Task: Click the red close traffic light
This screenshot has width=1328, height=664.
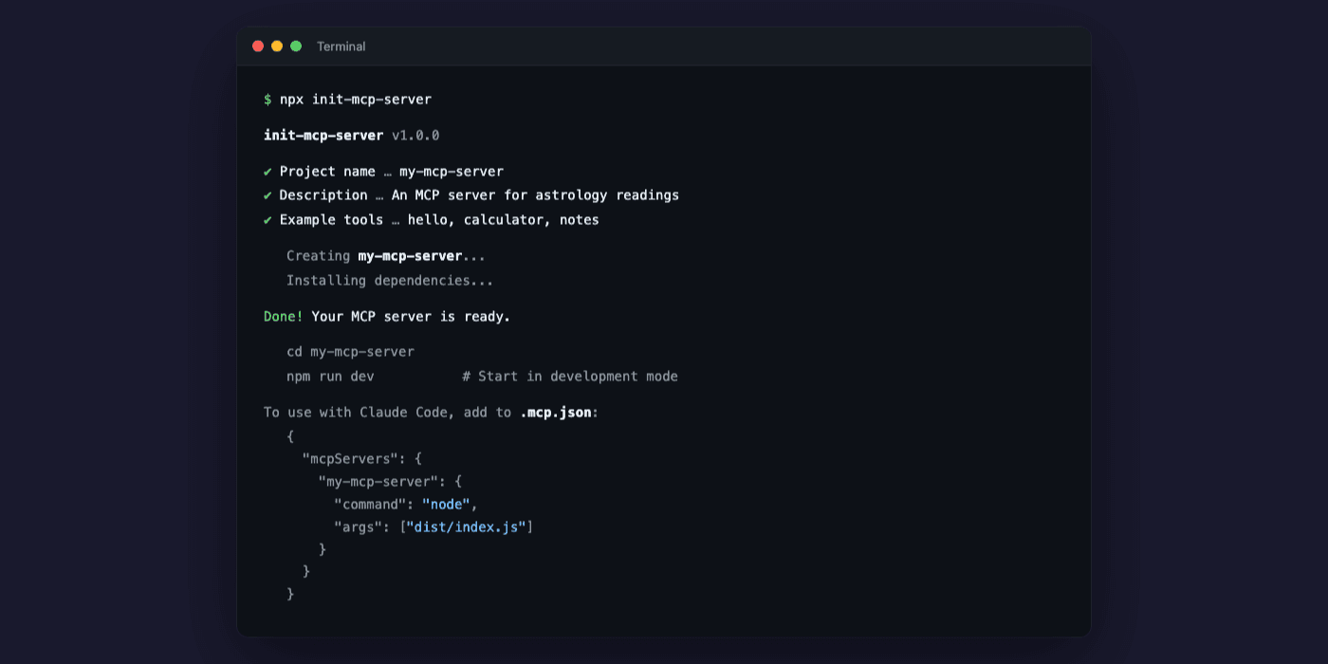Action: [257, 45]
